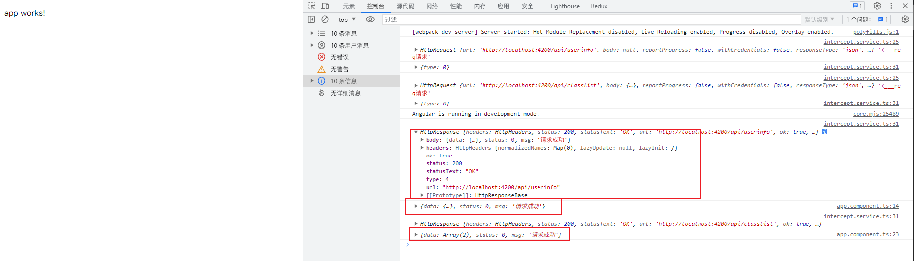Open console settings gear next to issues

pyautogui.click(x=905, y=19)
